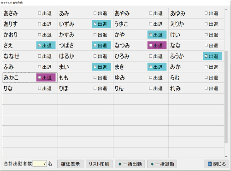Screen dimensions: 231x171
Task: Click the scroll up arrow of the list
Action: pos(226,10)
